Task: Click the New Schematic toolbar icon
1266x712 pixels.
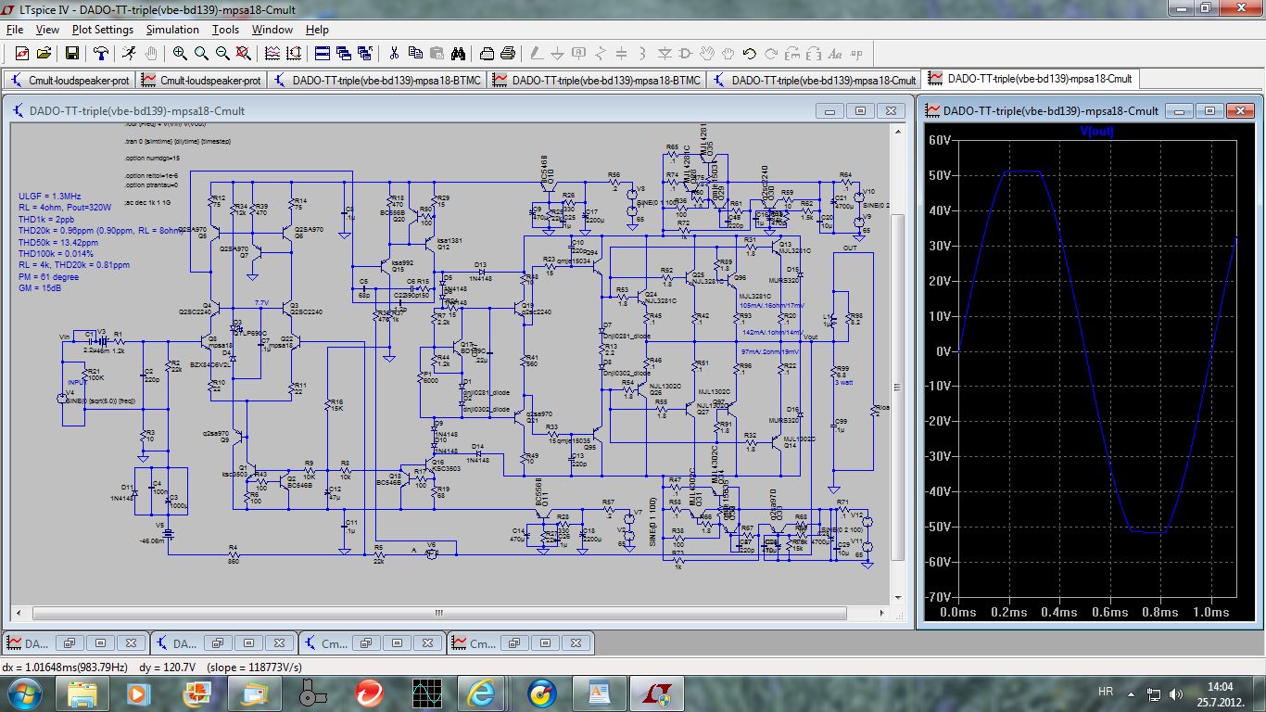Action: pyautogui.click(x=21, y=53)
